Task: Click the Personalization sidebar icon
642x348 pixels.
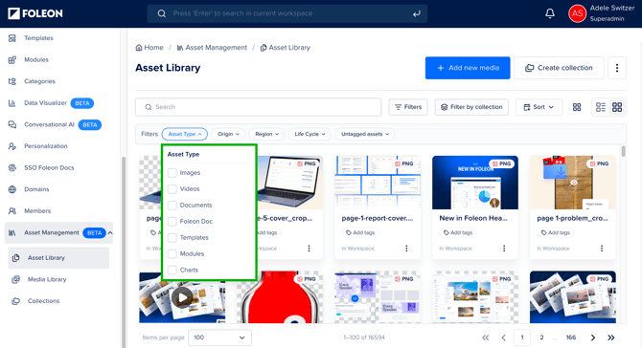Action: click(x=12, y=146)
